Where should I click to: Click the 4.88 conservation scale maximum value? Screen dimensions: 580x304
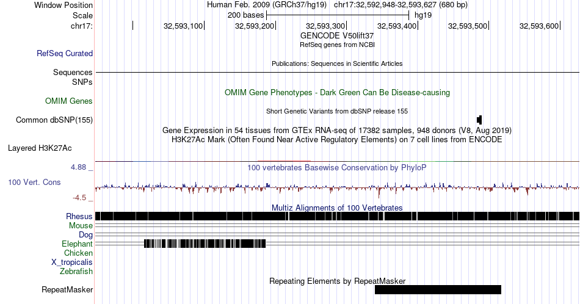[x=78, y=167]
